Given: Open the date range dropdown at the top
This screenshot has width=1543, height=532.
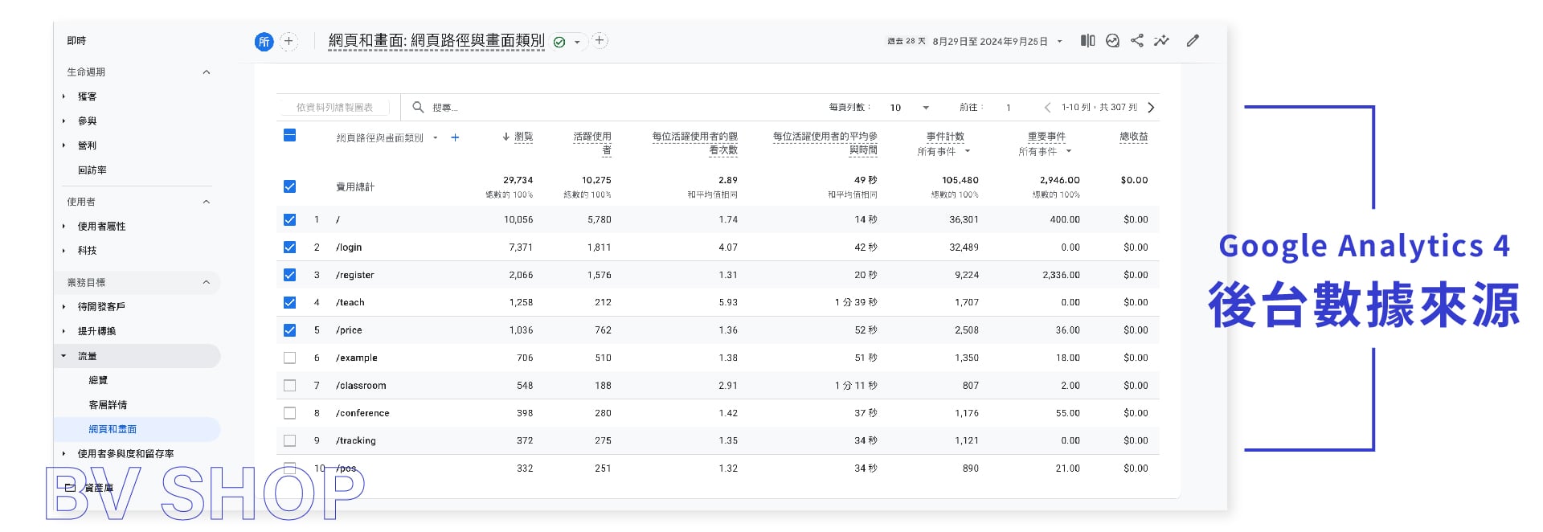Looking at the screenshot, I should coord(1060,42).
